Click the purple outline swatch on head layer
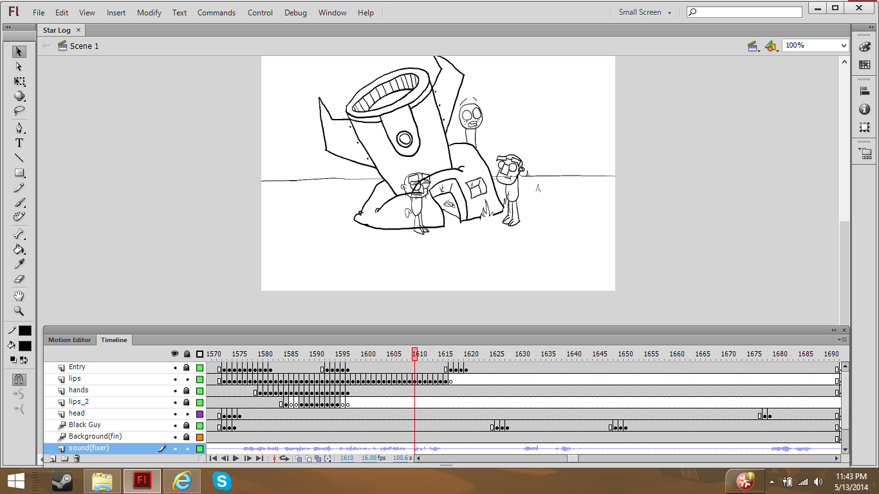This screenshot has width=879, height=494. (199, 414)
